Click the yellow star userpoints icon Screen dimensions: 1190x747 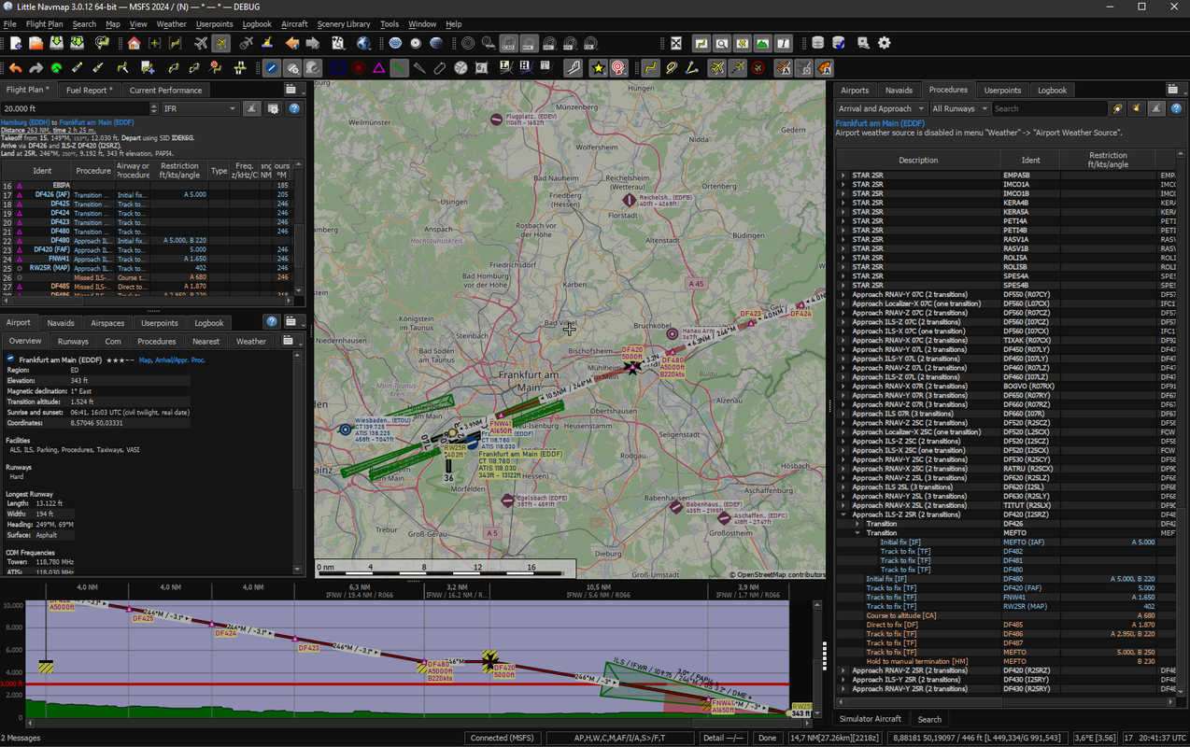[x=598, y=67]
